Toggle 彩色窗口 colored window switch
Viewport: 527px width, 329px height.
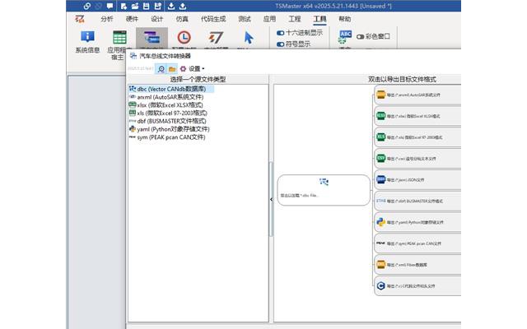coord(361,36)
